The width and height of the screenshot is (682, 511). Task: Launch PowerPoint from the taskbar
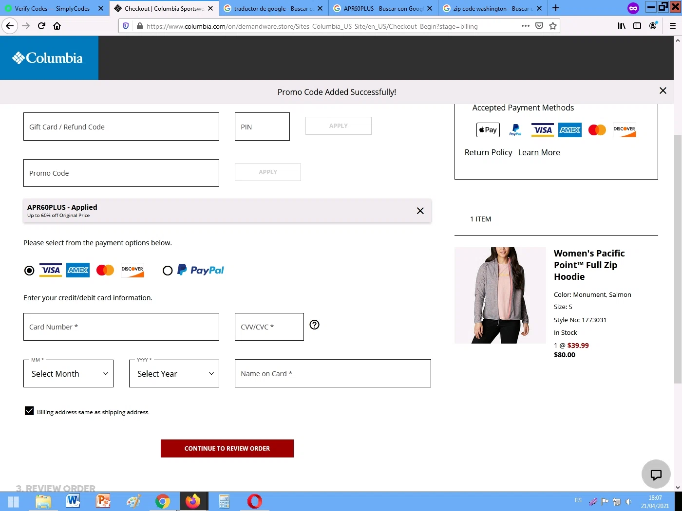(103, 501)
